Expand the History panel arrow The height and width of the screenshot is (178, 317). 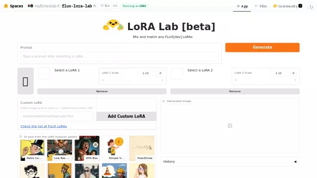[295, 161]
